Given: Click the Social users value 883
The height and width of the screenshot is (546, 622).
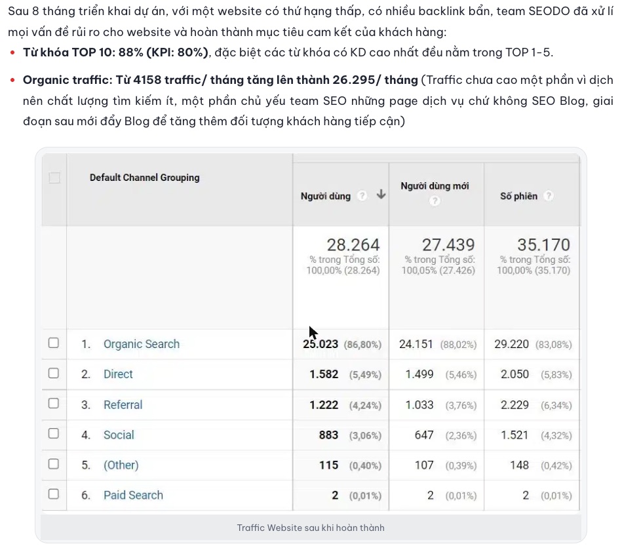Looking at the screenshot, I should (x=328, y=435).
